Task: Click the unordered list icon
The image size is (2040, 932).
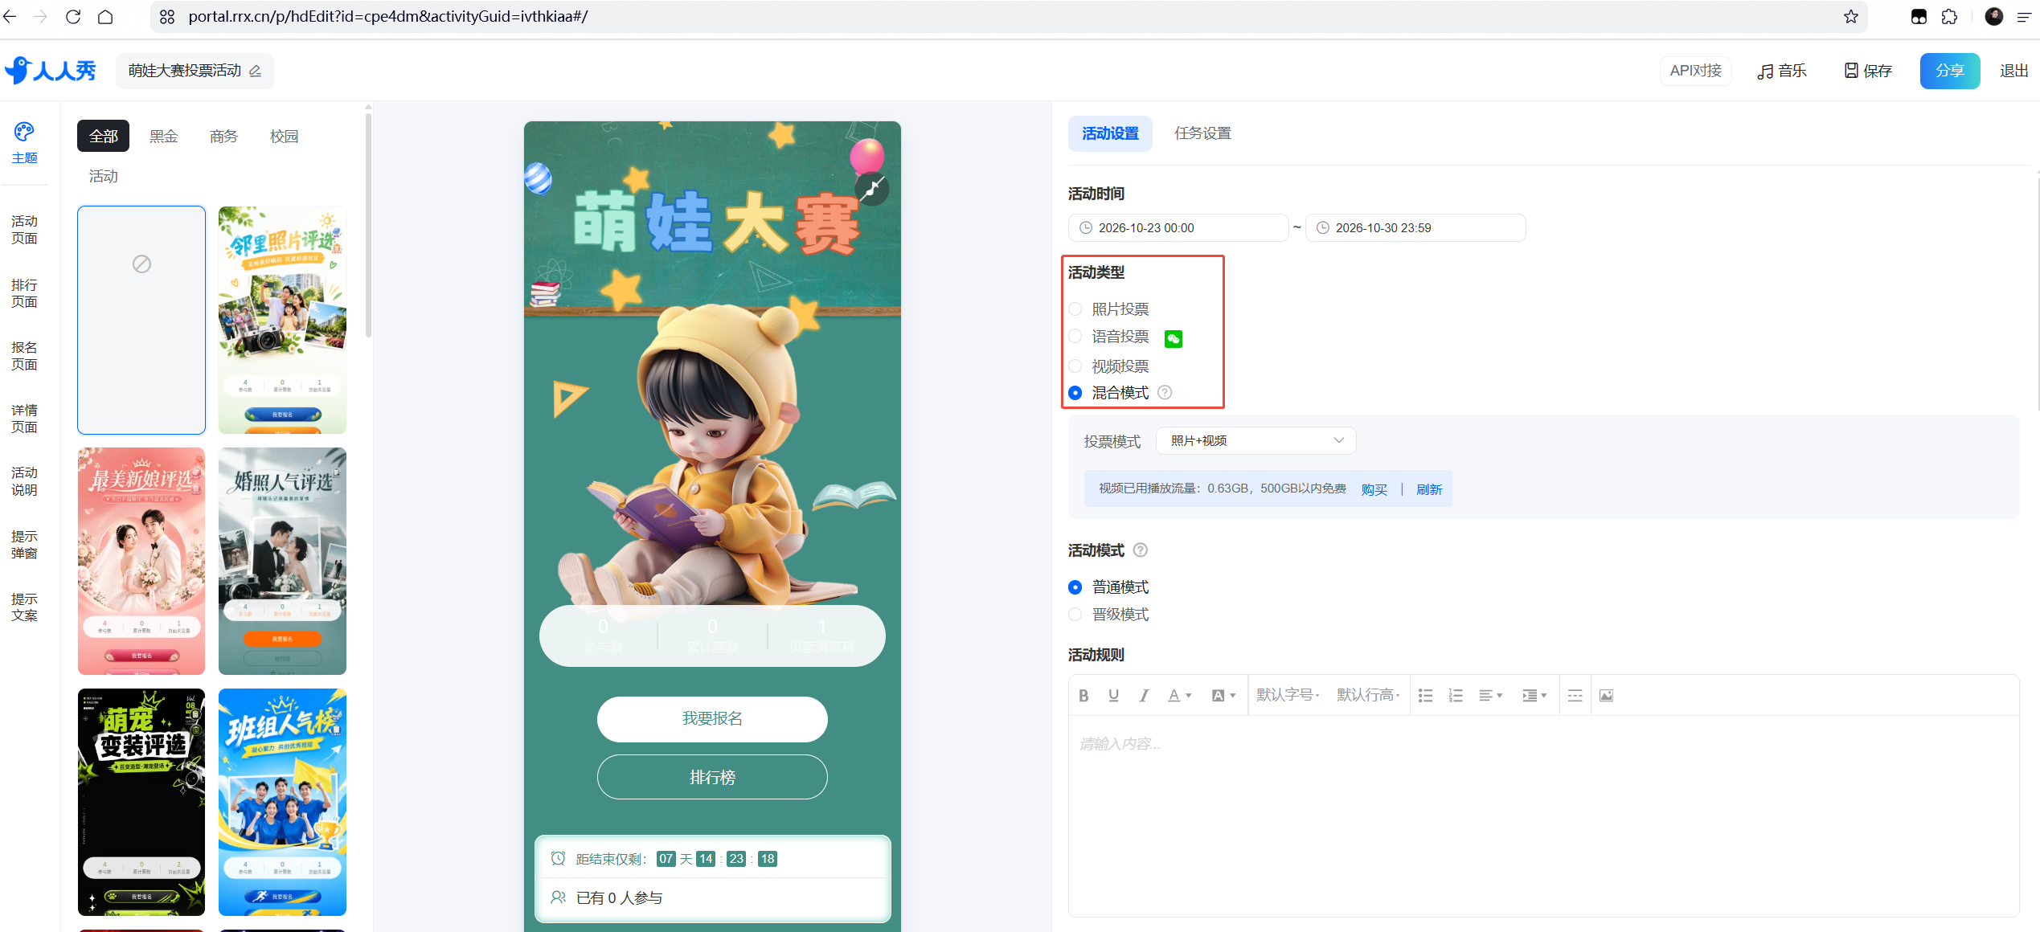Action: click(1425, 696)
